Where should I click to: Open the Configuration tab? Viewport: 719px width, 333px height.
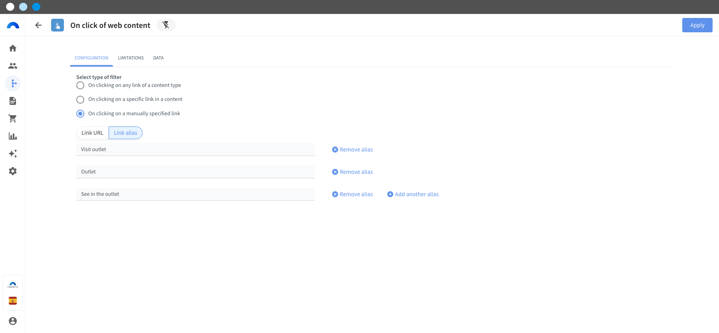click(91, 58)
